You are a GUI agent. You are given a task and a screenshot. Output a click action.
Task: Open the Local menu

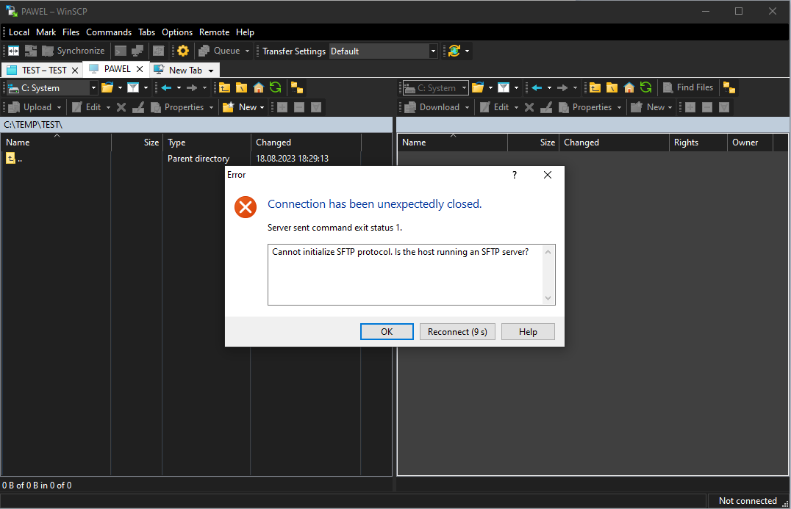tap(19, 32)
